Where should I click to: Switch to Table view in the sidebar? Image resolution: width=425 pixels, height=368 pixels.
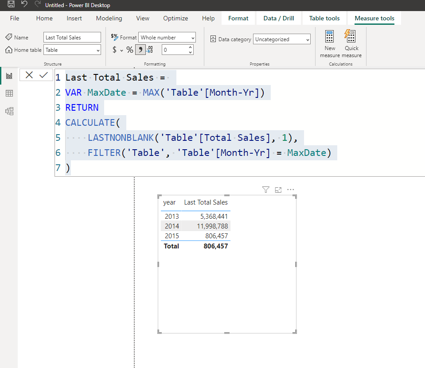(x=9, y=93)
